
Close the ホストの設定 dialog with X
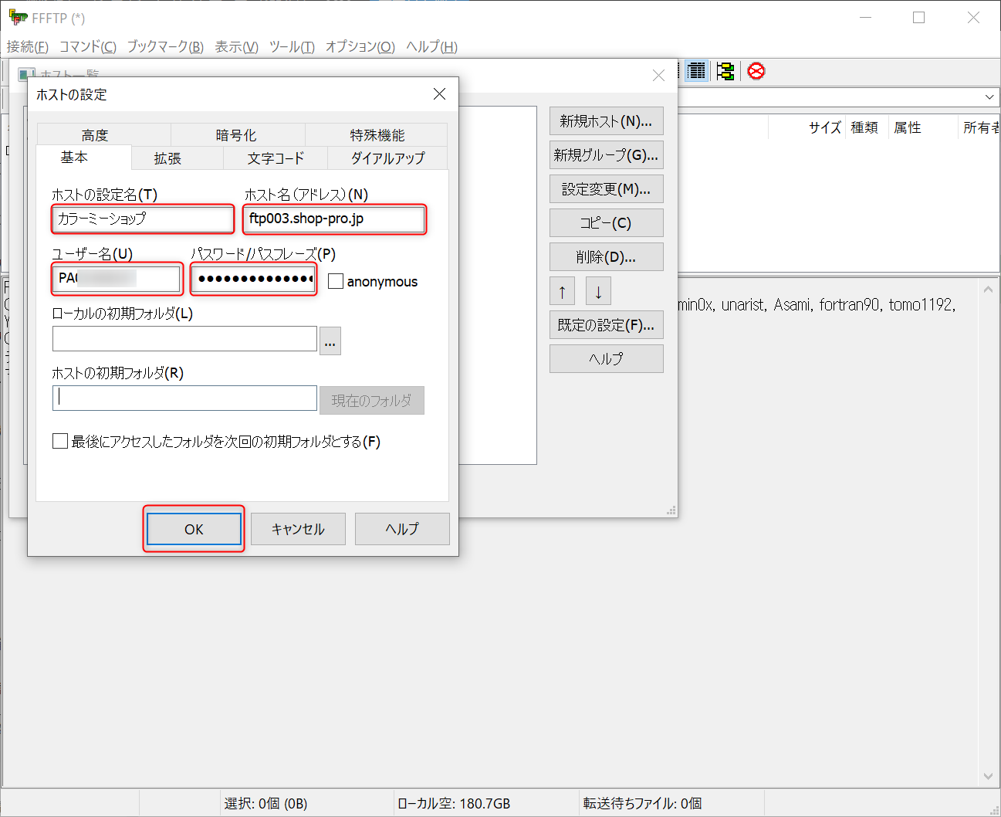tap(439, 94)
